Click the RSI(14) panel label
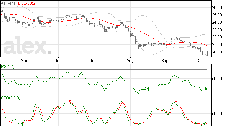Screen dimensions: 227x127 click(8, 67)
